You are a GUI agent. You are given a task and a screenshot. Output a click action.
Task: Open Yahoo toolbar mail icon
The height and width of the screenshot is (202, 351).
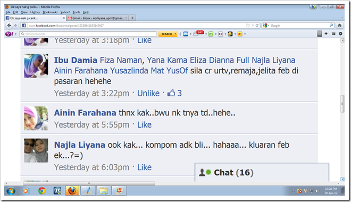(186, 34)
